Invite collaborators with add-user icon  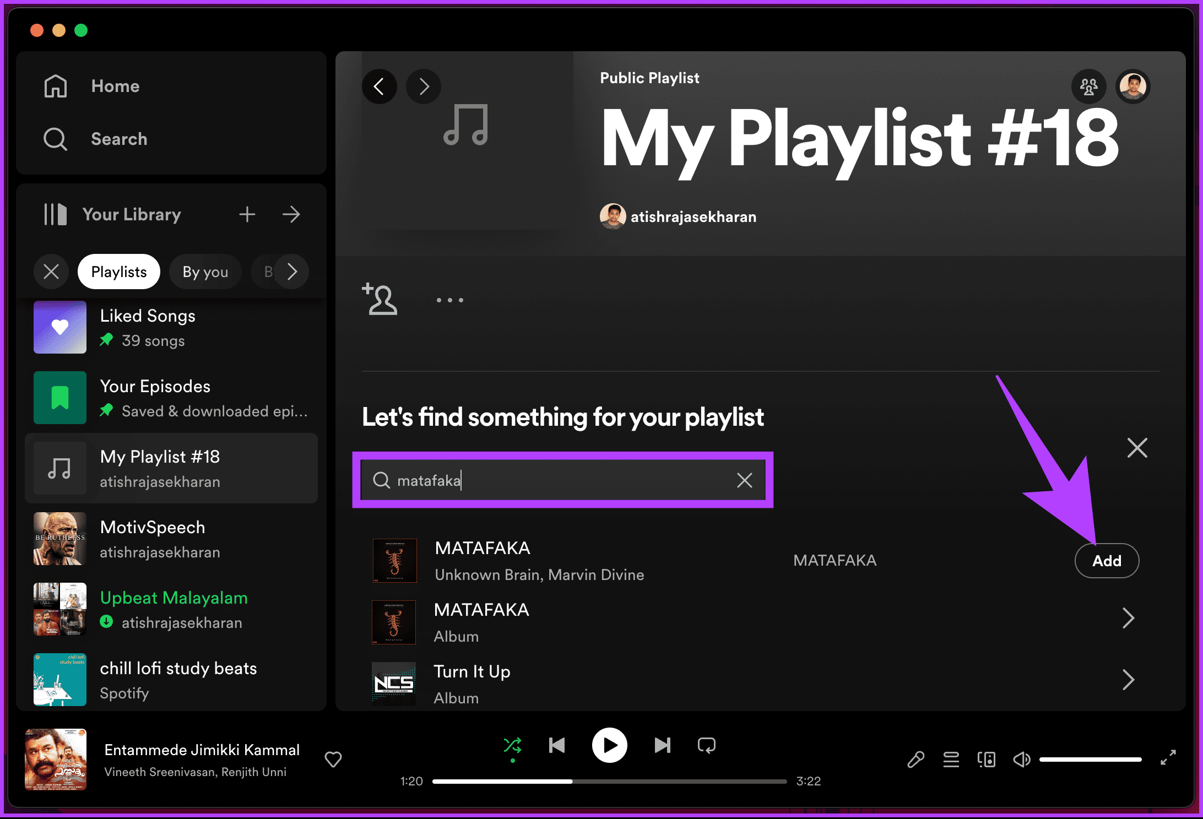pos(380,299)
